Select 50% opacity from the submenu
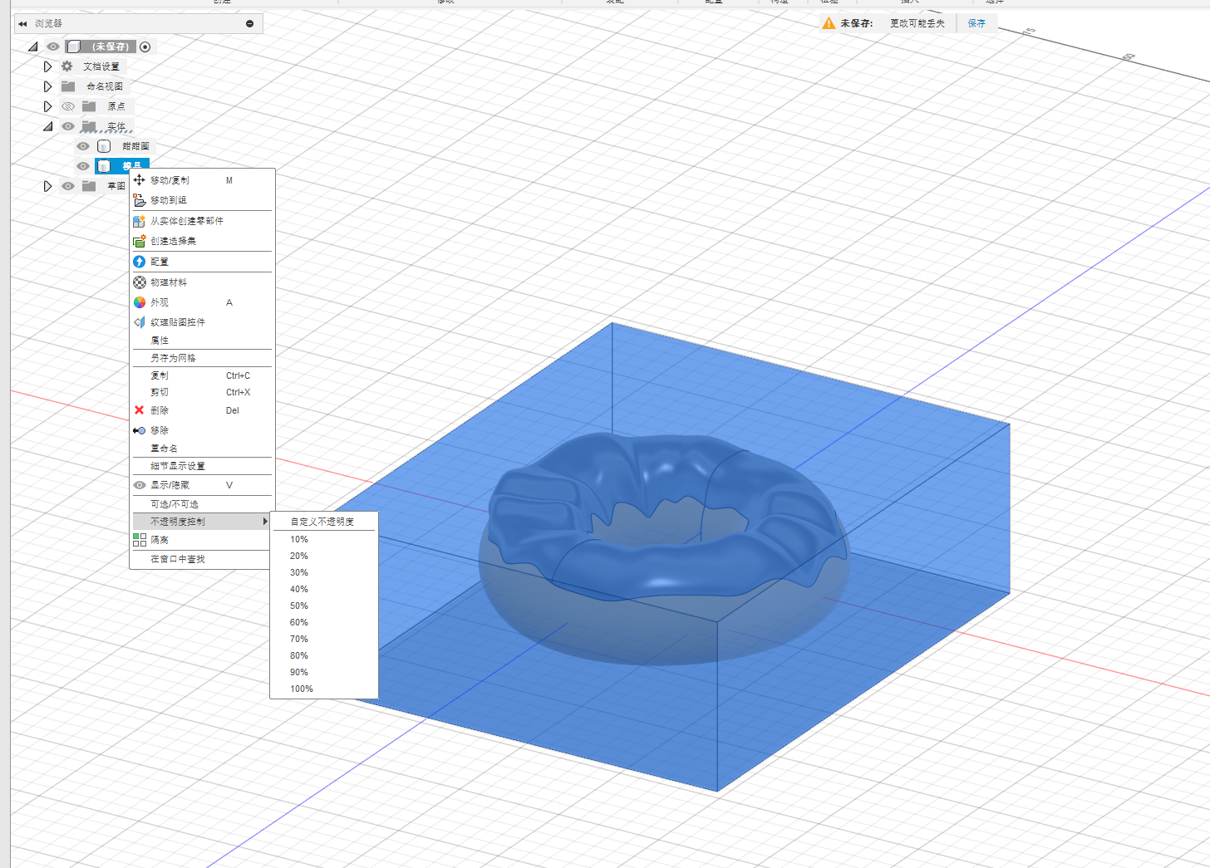This screenshot has width=1210, height=868. coord(299,606)
